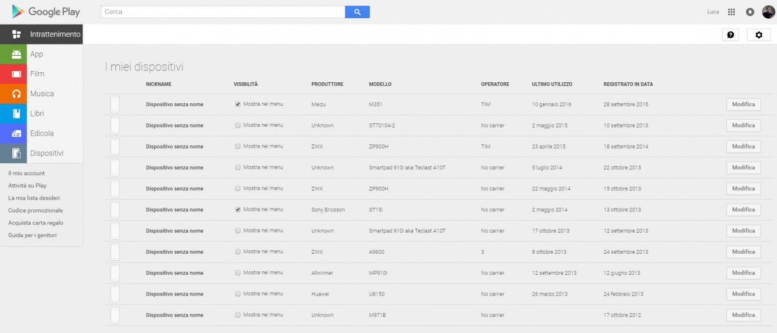Uncheck Mostra nei menu for Sony Ericsson ST15i
Screen dimensions: 777x333
[x=238, y=210]
